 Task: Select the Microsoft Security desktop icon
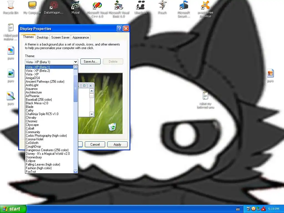(184, 5)
